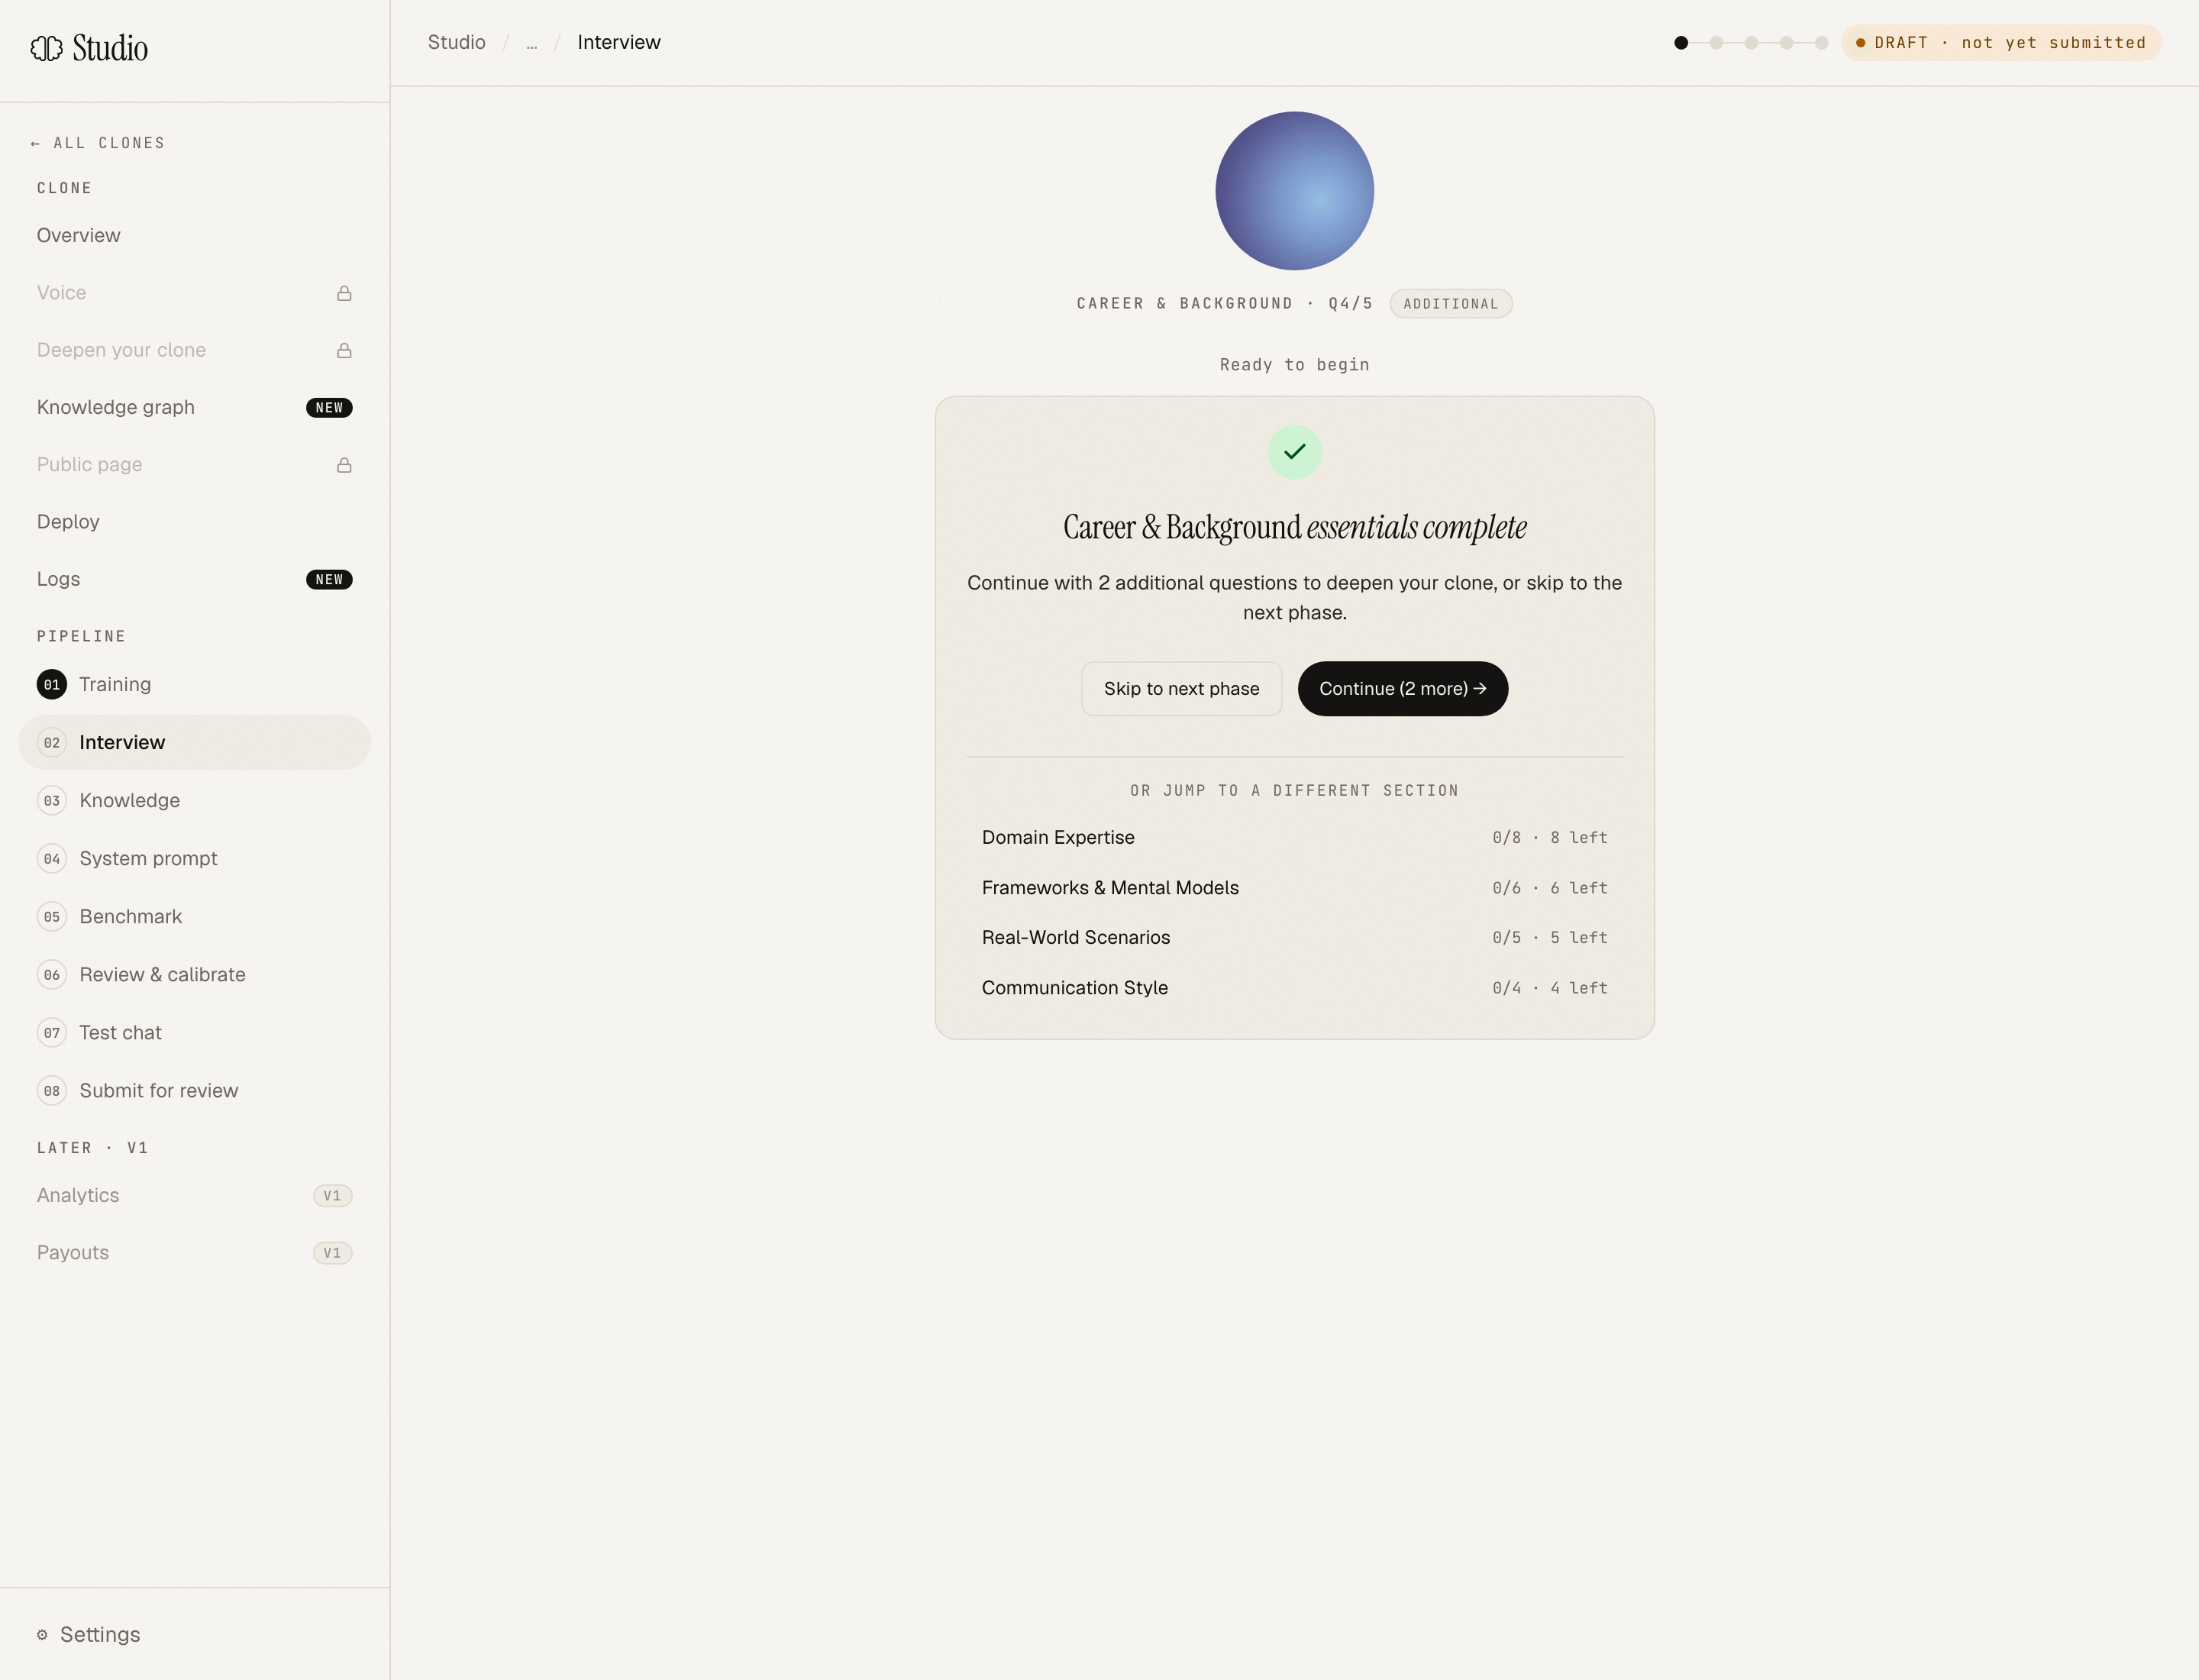Click '0/5 · 5 left' count
The image size is (2199, 1680).
(x=1549, y=938)
